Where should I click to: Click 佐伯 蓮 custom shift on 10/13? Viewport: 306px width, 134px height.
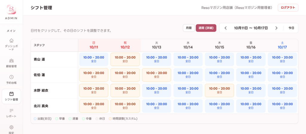coord(157,75)
